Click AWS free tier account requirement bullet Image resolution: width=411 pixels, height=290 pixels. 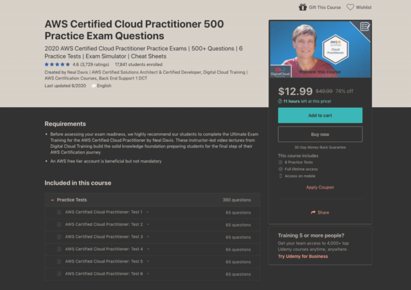[106, 162]
